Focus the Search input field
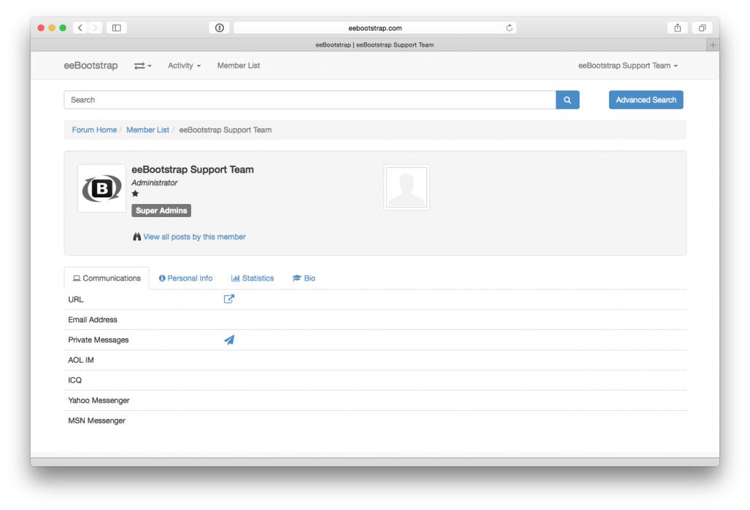The width and height of the screenshot is (750, 510). (x=310, y=100)
